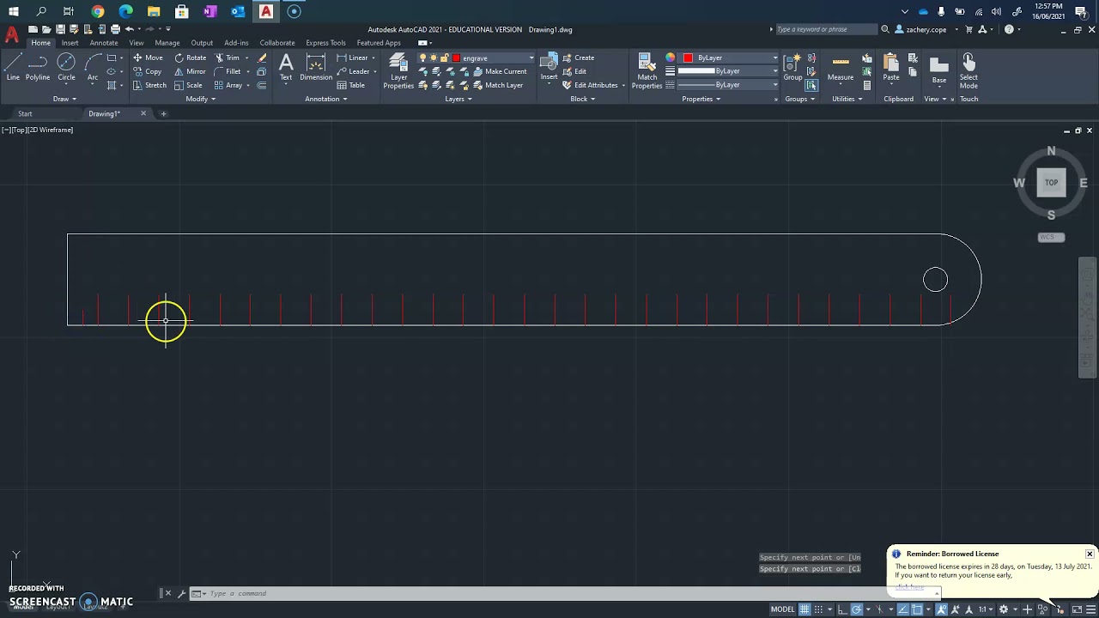
Task: Toggle polar tracking in status bar
Action: 857,609
